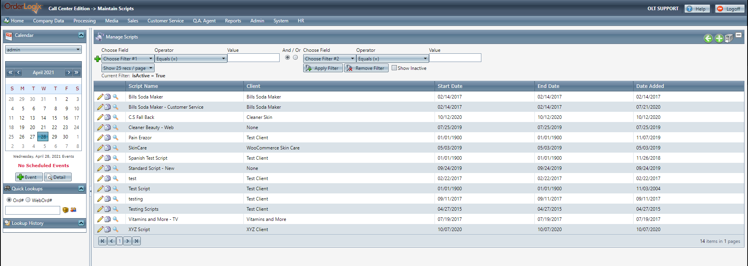Collapse the Lookup History panel
This screenshot has width=748, height=266.
point(81,223)
